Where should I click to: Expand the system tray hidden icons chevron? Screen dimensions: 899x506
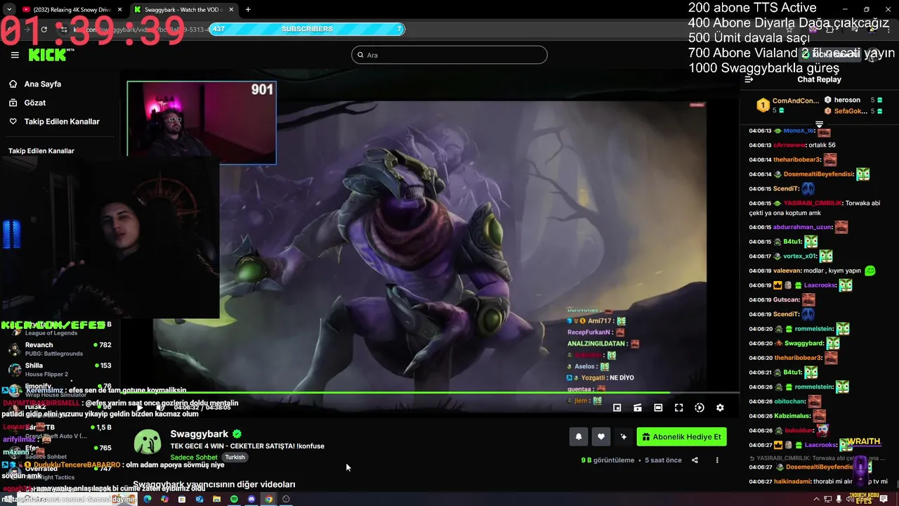coord(816,499)
